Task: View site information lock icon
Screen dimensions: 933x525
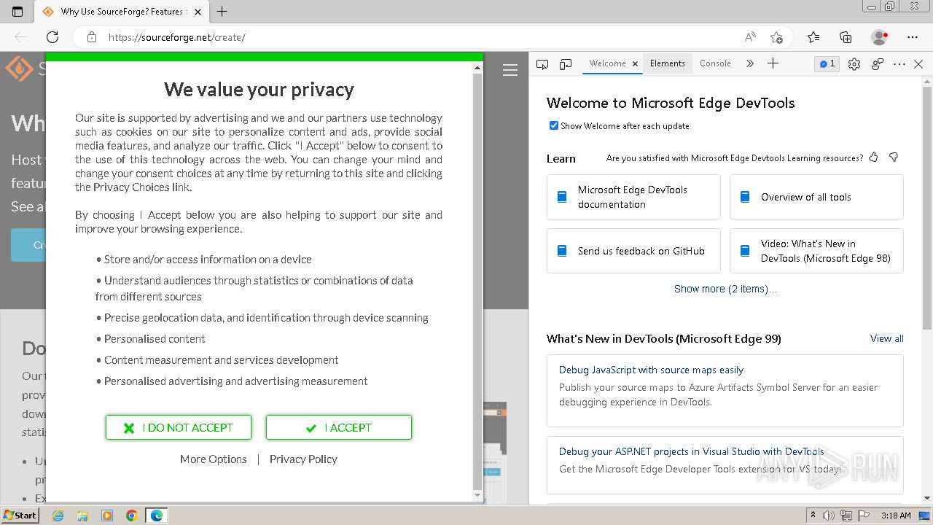Action: point(91,37)
